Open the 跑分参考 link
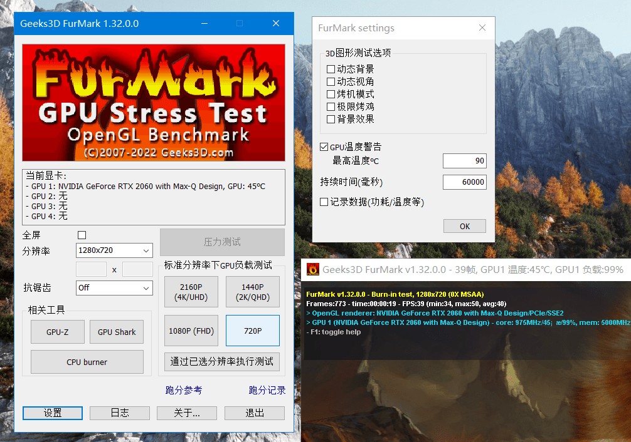Viewport: 631px width, 442px height. tap(184, 390)
